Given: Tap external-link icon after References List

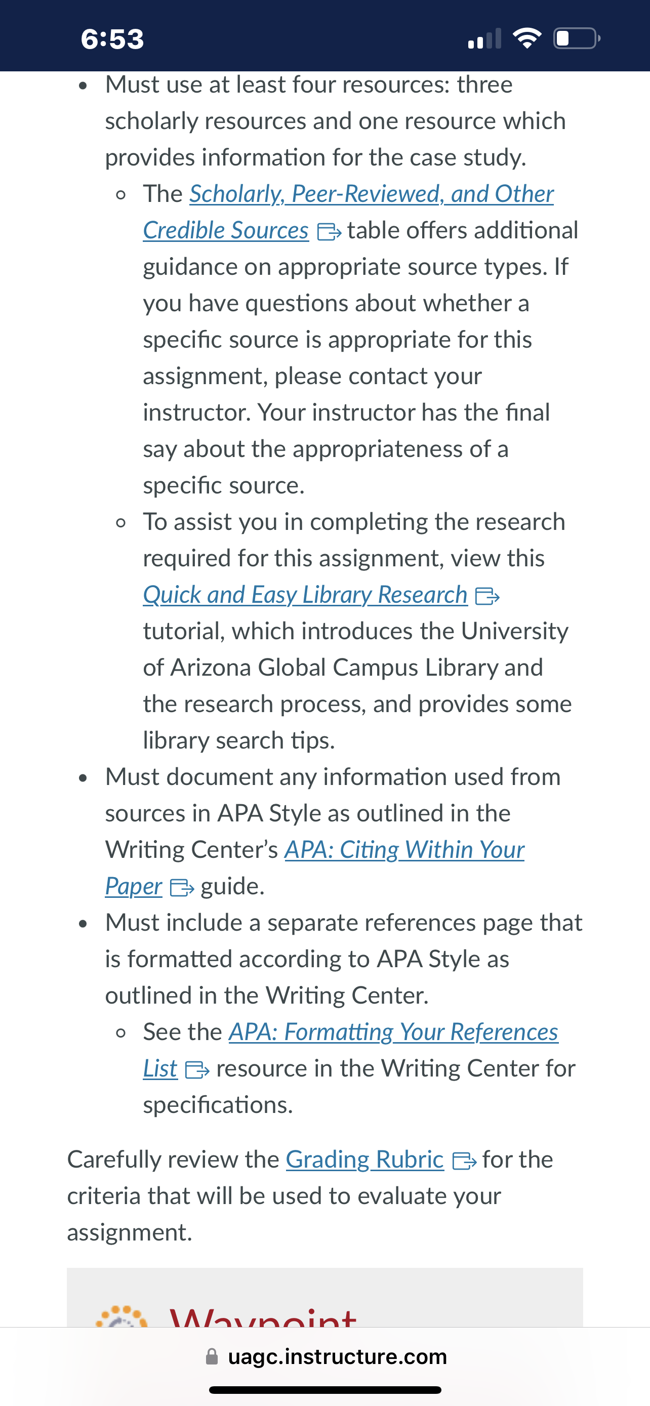Looking at the screenshot, I should click(x=197, y=1070).
